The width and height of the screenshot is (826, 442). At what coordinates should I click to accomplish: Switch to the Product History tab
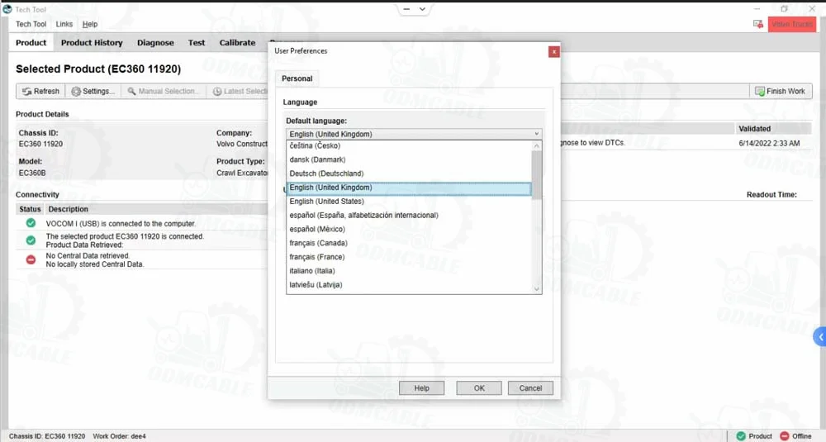pyautogui.click(x=92, y=43)
